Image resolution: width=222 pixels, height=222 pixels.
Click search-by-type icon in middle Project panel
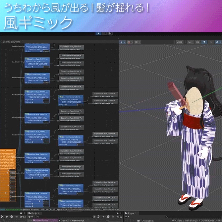(98, 217)
